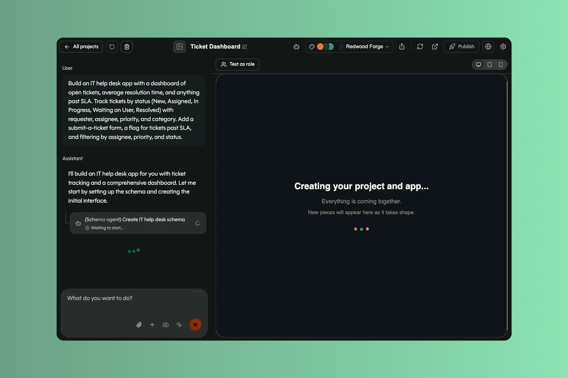Stop generation with the red stop button
Viewport: 568px width, 378px height.
pyautogui.click(x=195, y=325)
